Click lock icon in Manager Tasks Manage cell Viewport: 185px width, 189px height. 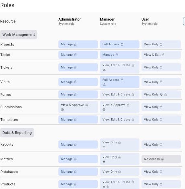[117, 55]
